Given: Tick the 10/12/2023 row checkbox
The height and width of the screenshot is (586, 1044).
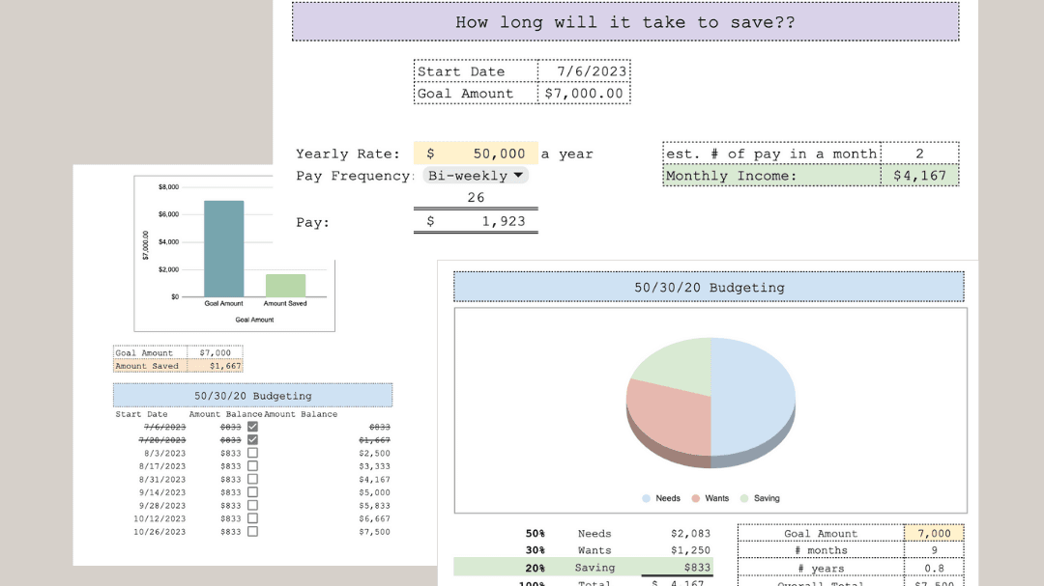Looking at the screenshot, I should point(252,518).
